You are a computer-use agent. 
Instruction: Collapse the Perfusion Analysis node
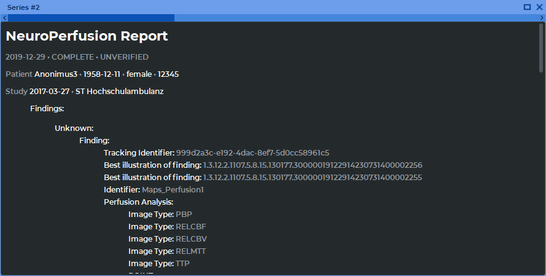138,202
